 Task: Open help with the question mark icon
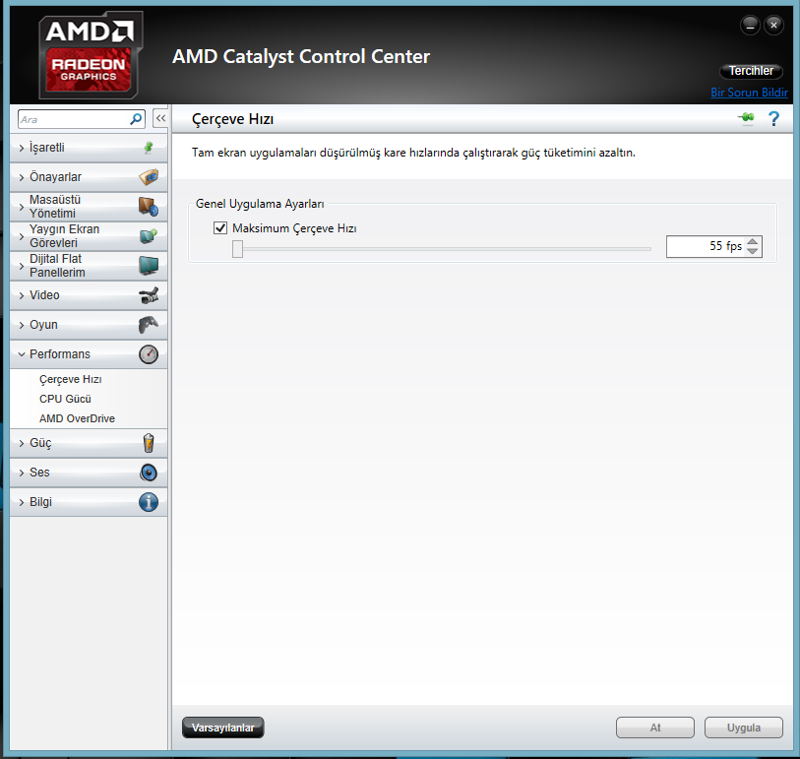773,119
